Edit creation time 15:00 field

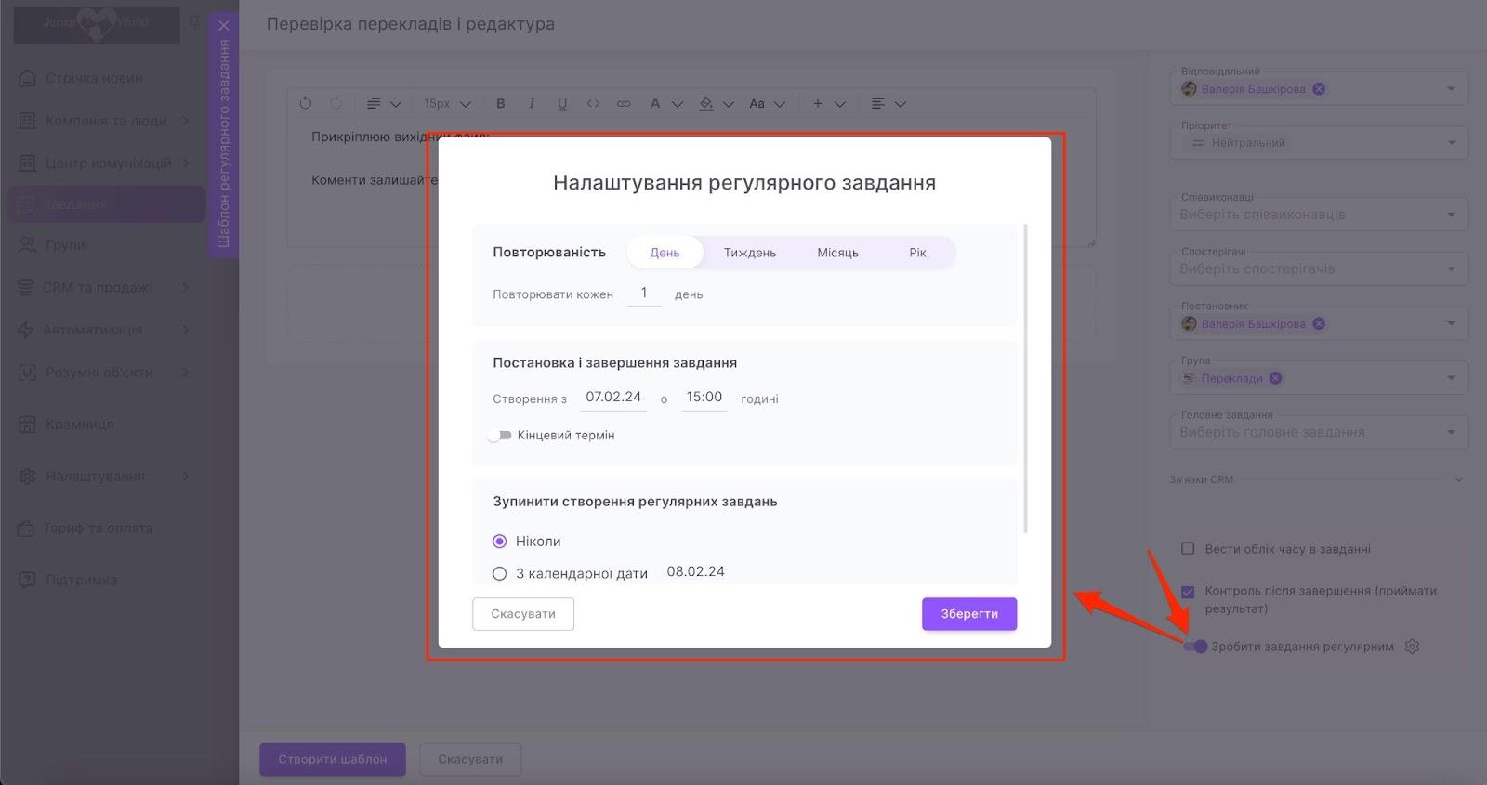[x=704, y=398]
